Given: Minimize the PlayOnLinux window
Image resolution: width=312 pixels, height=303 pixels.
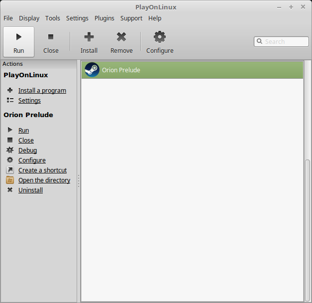Looking at the screenshot, I should click(279, 7).
